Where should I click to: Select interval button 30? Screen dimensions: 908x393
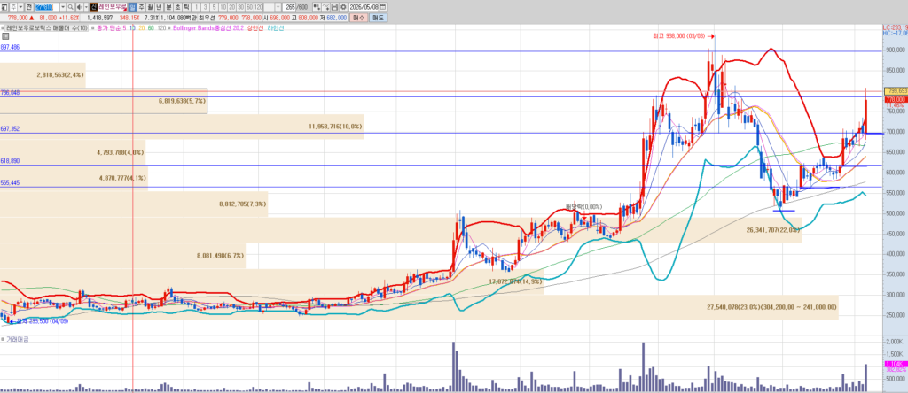(240, 7)
